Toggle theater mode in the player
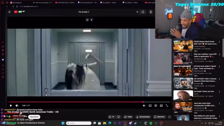This screenshot has width=224, height=126. 161,106
